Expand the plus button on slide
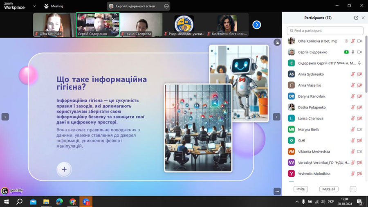The height and width of the screenshot is (207, 368). pyautogui.click(x=64, y=169)
